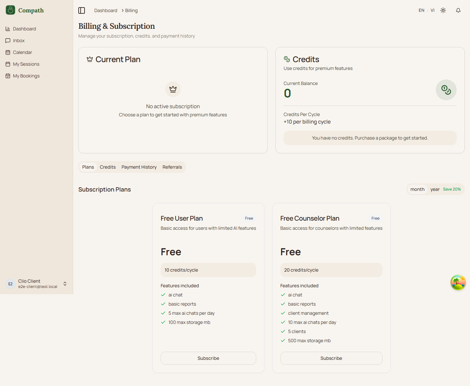Open notifications bell
Screen dimensions: 470x386
458,10
